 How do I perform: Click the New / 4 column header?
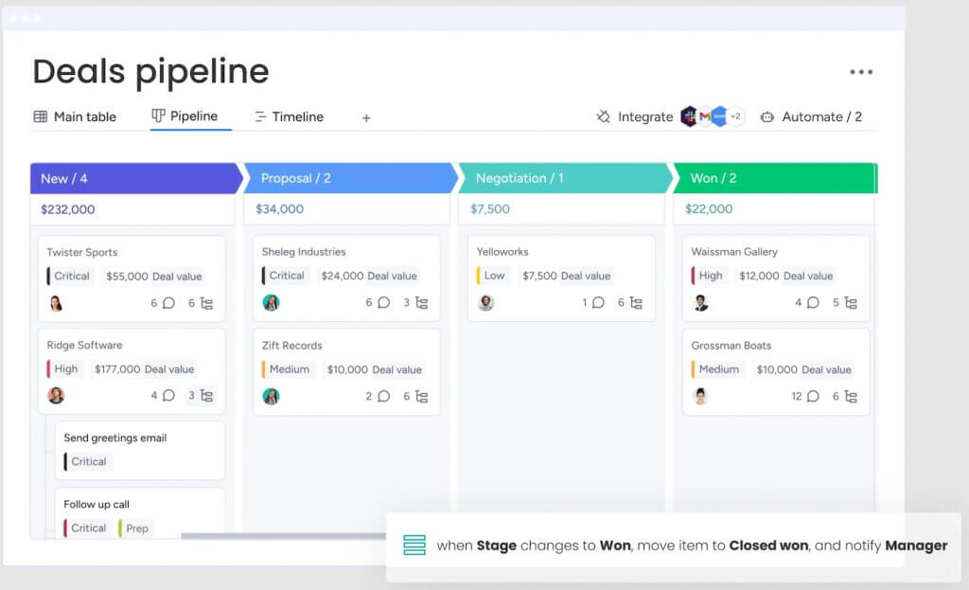tap(64, 178)
